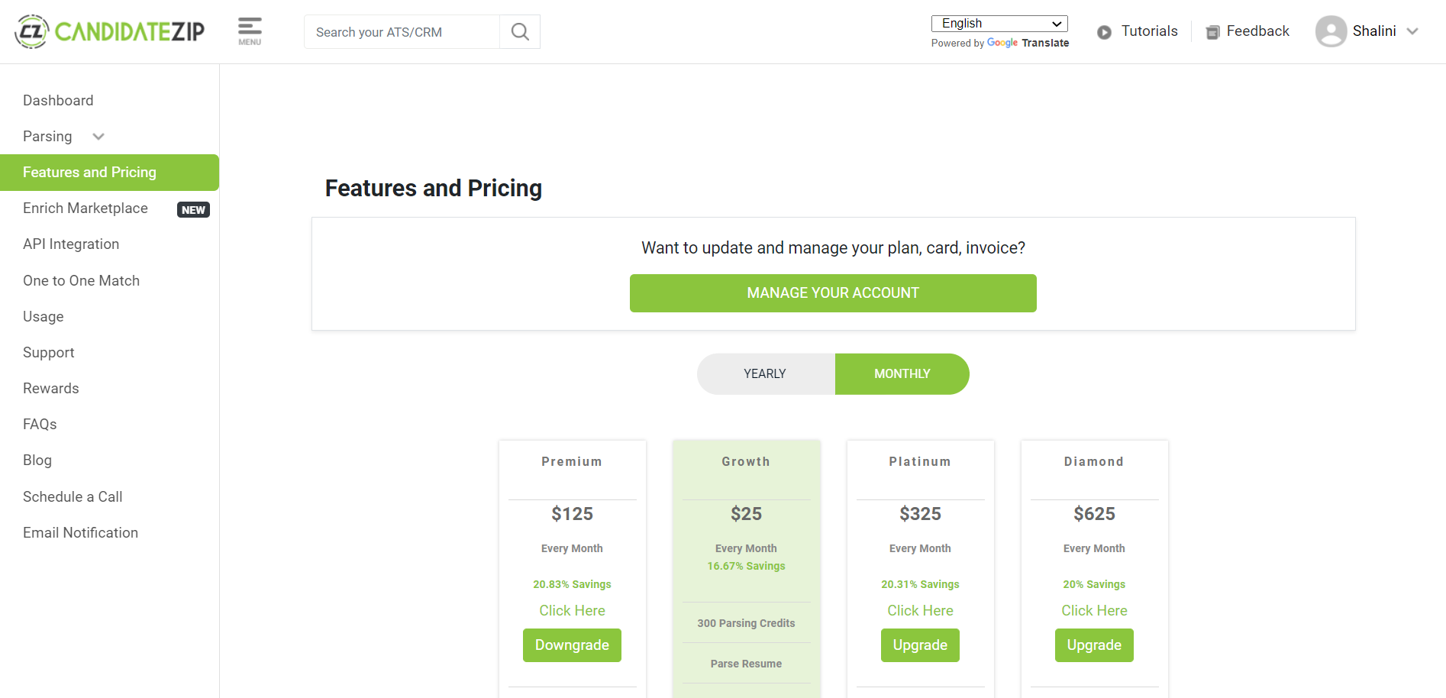Click the $325 price
The width and height of the screenshot is (1446, 698).
920,514
